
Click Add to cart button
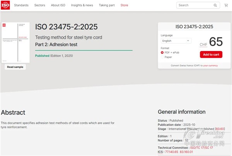point(211,55)
